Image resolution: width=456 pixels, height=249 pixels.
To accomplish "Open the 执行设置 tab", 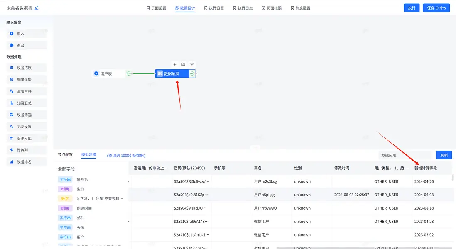I will (x=214, y=8).
